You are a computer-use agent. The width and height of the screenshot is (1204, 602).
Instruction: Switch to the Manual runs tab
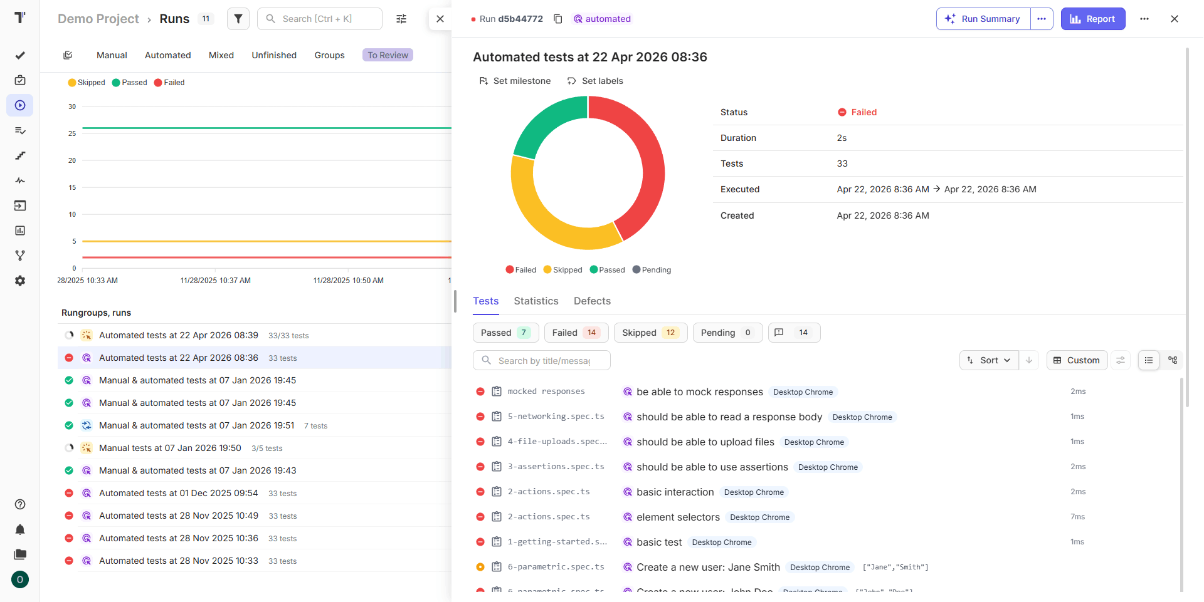click(x=112, y=55)
